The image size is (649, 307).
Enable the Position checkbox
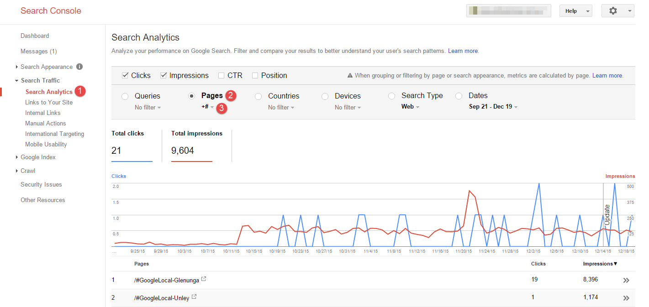[x=255, y=75]
